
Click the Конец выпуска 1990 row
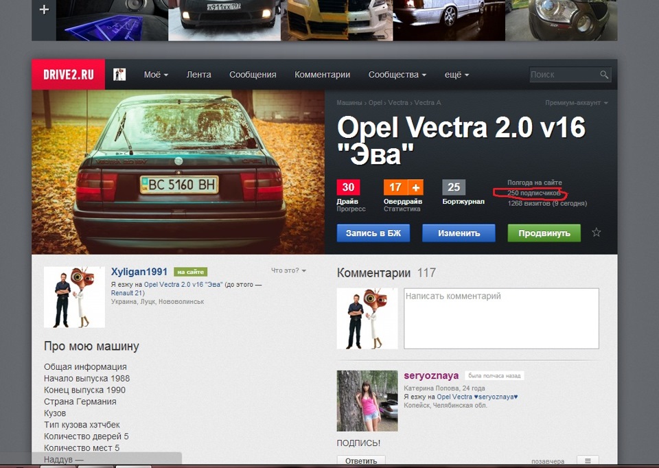pos(84,390)
